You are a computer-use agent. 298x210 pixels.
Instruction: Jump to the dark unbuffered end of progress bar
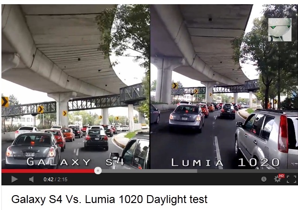[247, 171]
